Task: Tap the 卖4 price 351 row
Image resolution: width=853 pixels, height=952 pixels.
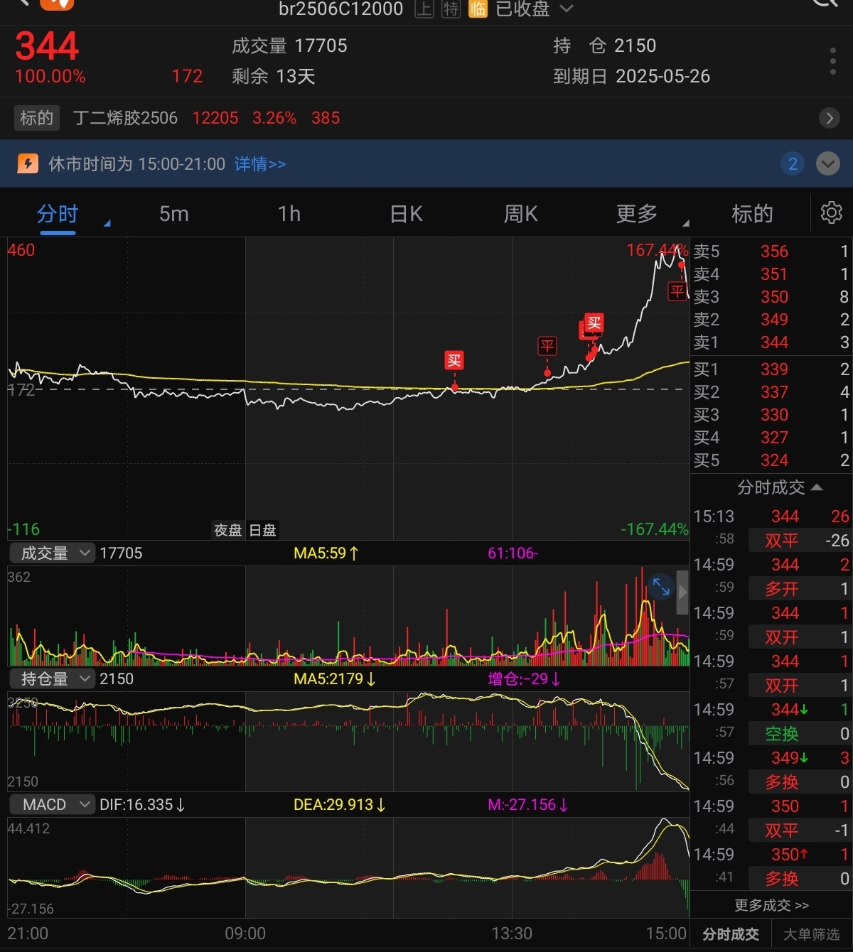Action: point(771,274)
